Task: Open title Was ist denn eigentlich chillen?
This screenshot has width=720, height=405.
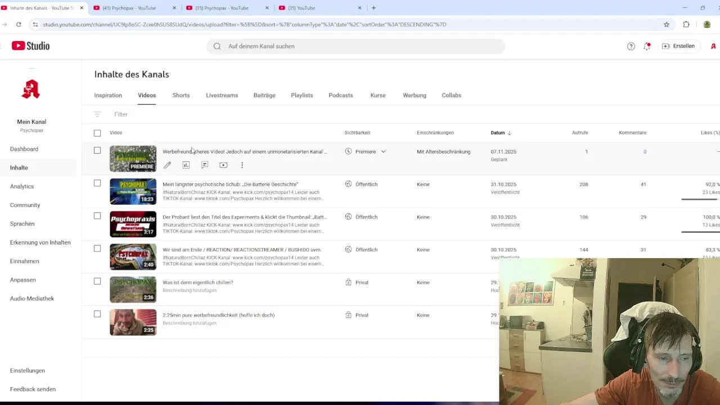Action: [197, 282]
